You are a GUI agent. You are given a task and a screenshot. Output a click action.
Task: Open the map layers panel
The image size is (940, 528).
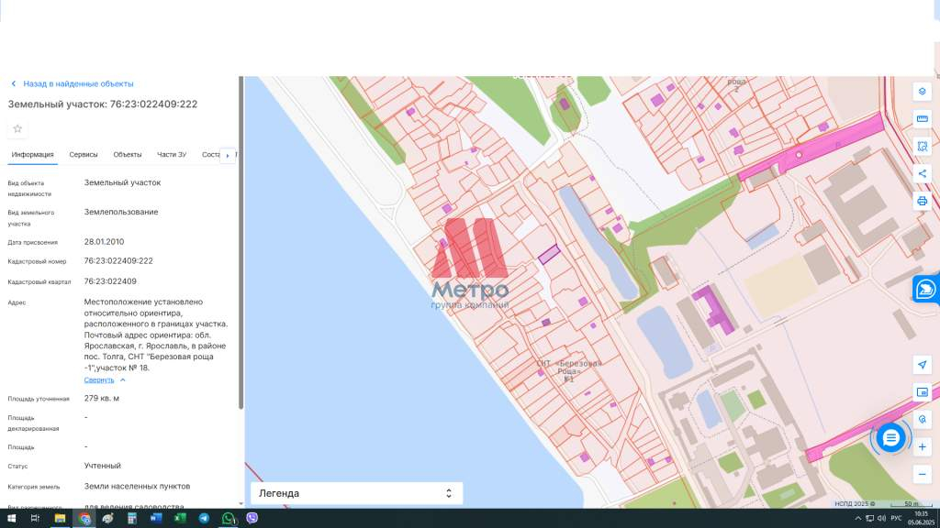tap(922, 92)
